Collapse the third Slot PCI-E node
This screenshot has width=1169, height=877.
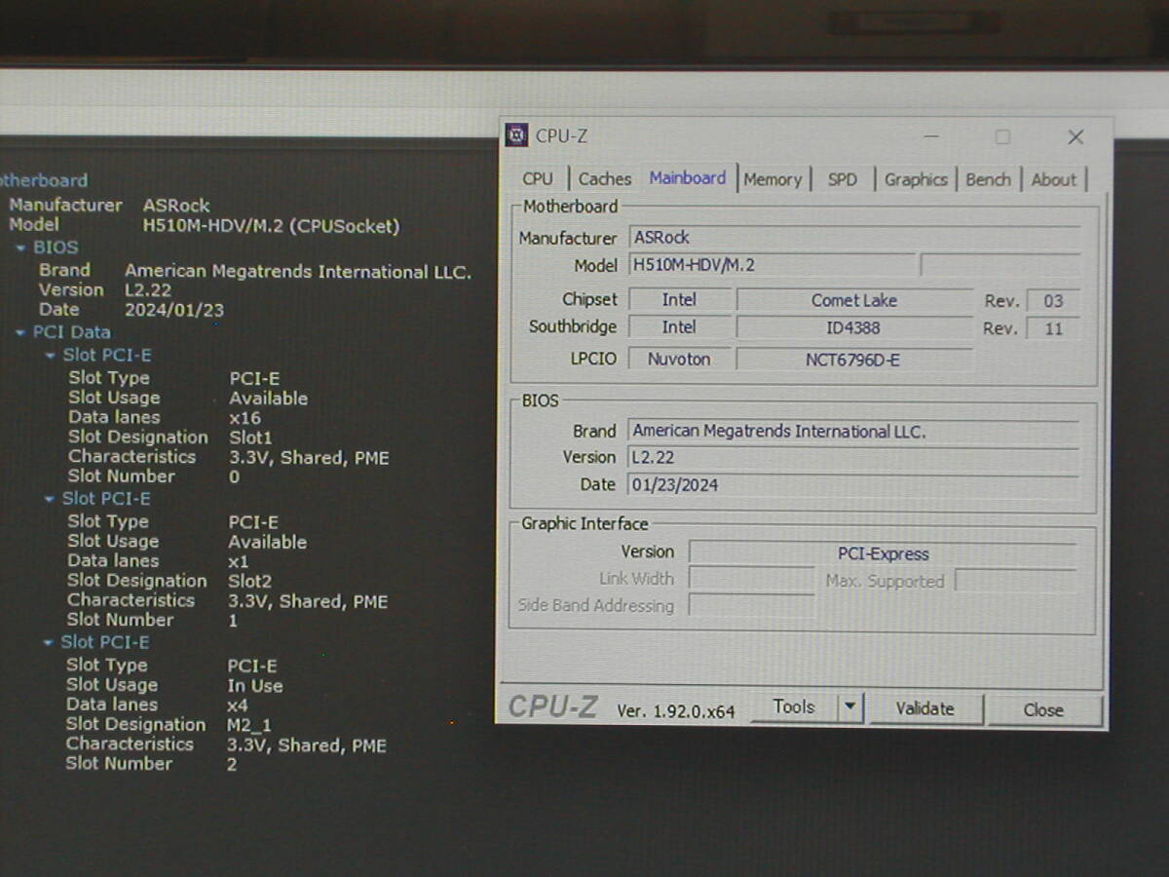[x=49, y=643]
